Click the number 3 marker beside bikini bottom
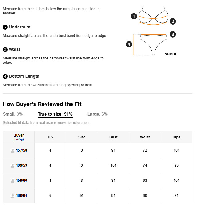This screenshot has height=208, width=201. [173, 35]
